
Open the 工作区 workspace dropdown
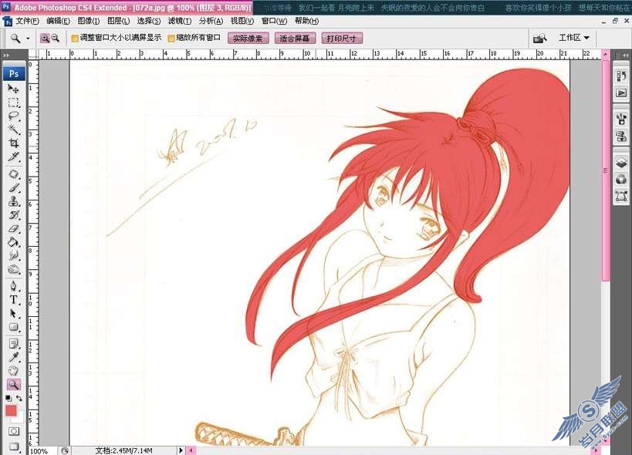tap(574, 38)
